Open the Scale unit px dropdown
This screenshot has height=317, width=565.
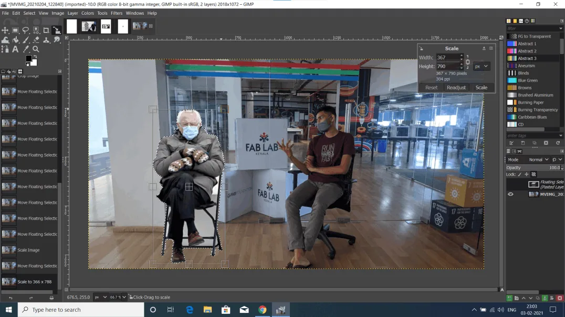point(482,66)
